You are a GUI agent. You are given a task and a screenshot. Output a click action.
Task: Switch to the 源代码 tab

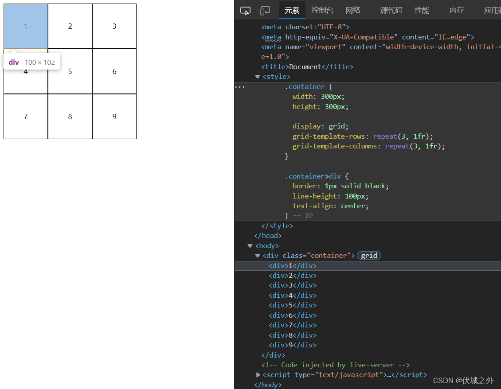[391, 10]
